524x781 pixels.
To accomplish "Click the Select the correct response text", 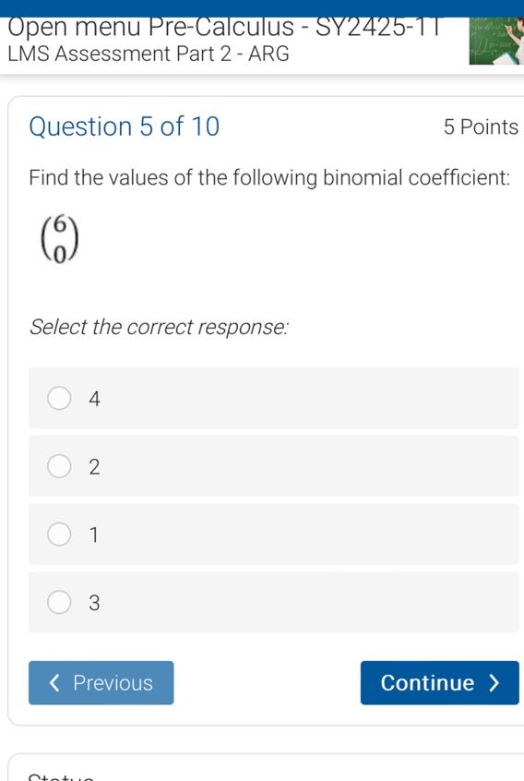I will pos(159,327).
